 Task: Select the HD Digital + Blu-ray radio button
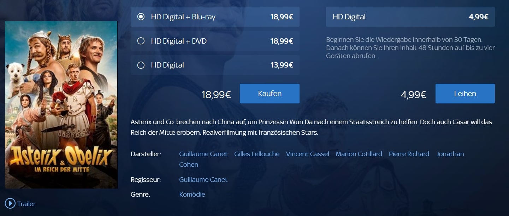tap(141, 17)
